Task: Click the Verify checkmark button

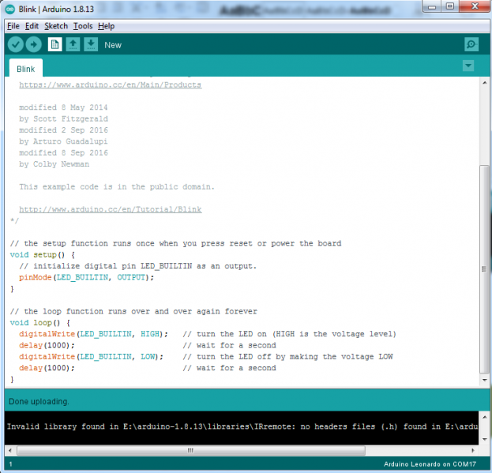Action: [x=15, y=44]
